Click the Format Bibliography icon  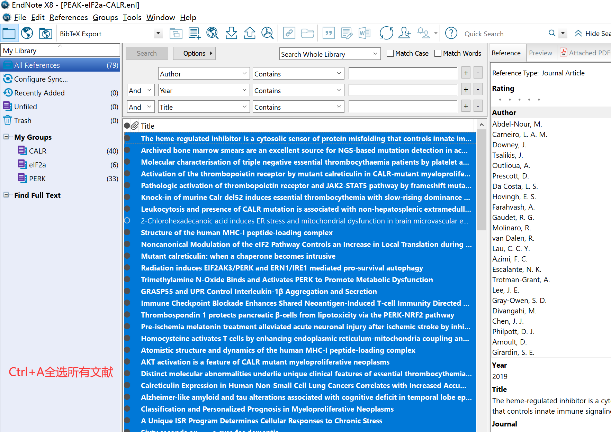(x=347, y=34)
